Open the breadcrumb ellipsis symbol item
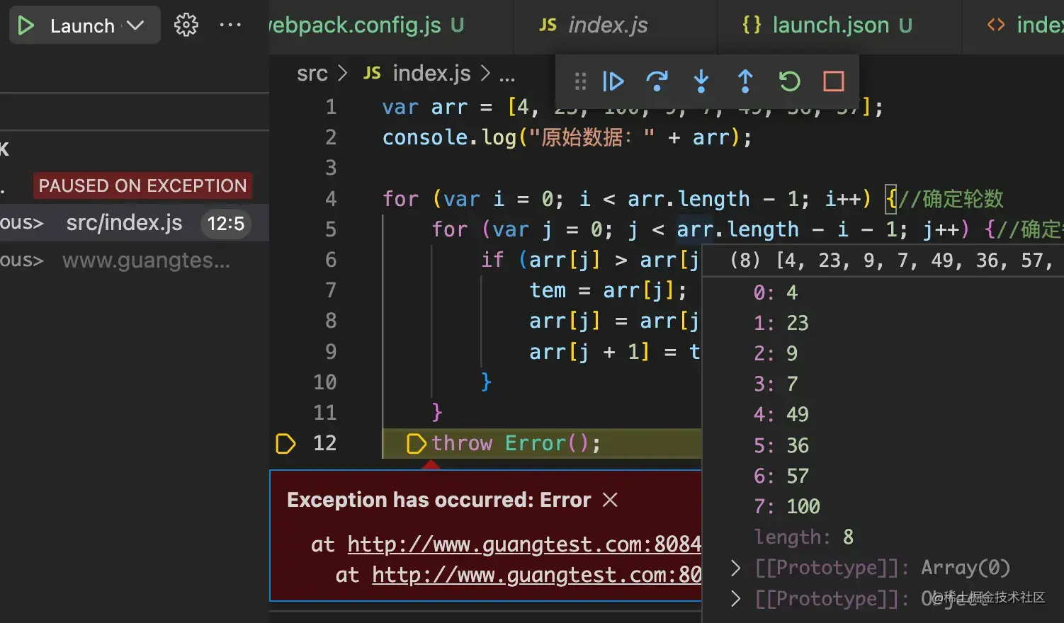This screenshot has width=1064, height=623. click(x=507, y=75)
